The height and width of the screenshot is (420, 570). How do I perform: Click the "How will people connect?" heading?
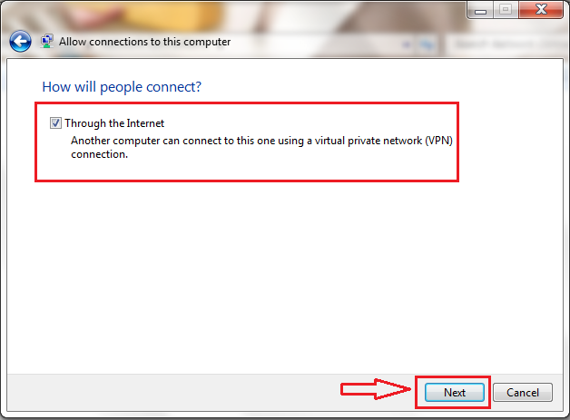pyautogui.click(x=122, y=87)
